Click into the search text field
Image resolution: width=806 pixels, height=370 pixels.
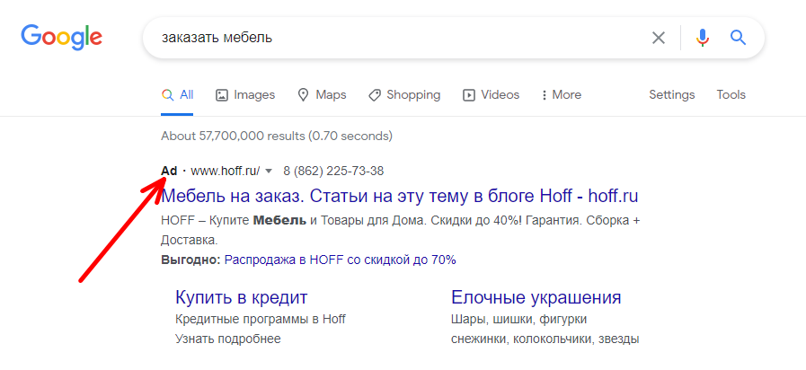(x=395, y=38)
